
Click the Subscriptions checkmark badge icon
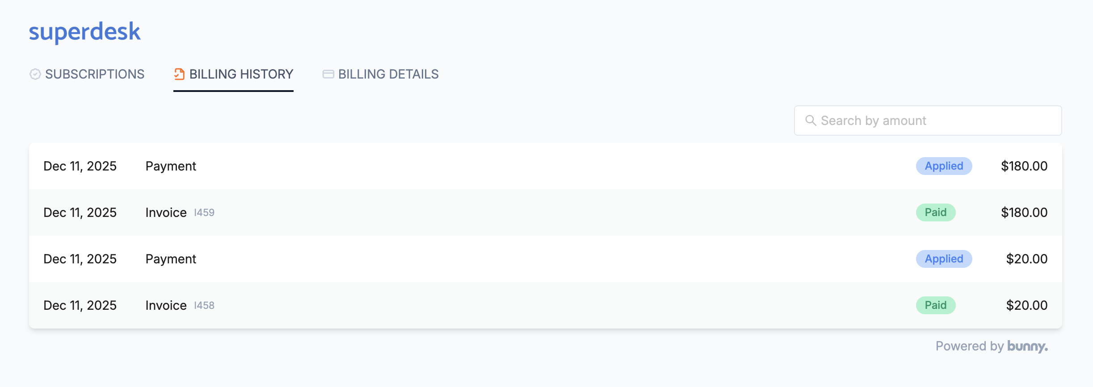coord(35,74)
